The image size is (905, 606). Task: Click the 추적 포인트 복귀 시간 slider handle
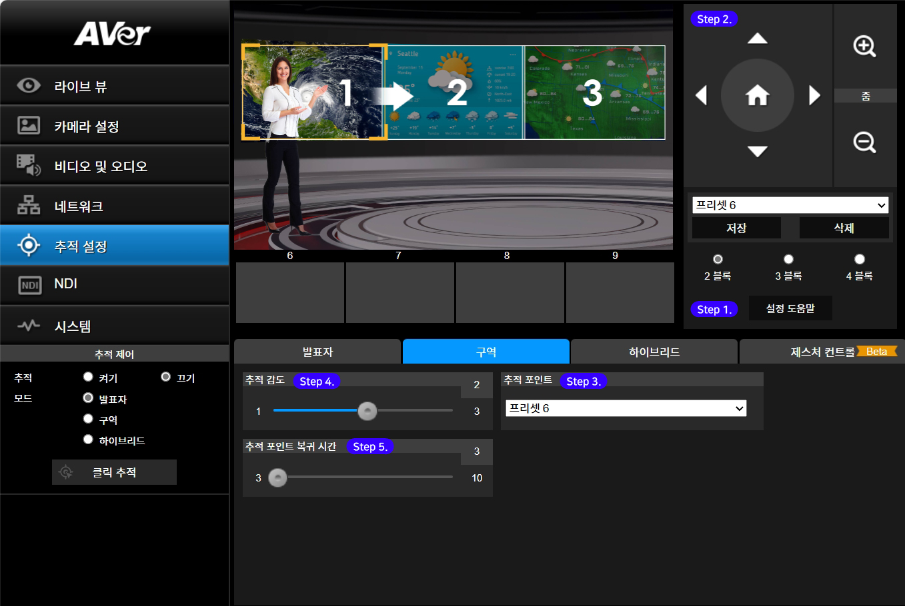[277, 477]
